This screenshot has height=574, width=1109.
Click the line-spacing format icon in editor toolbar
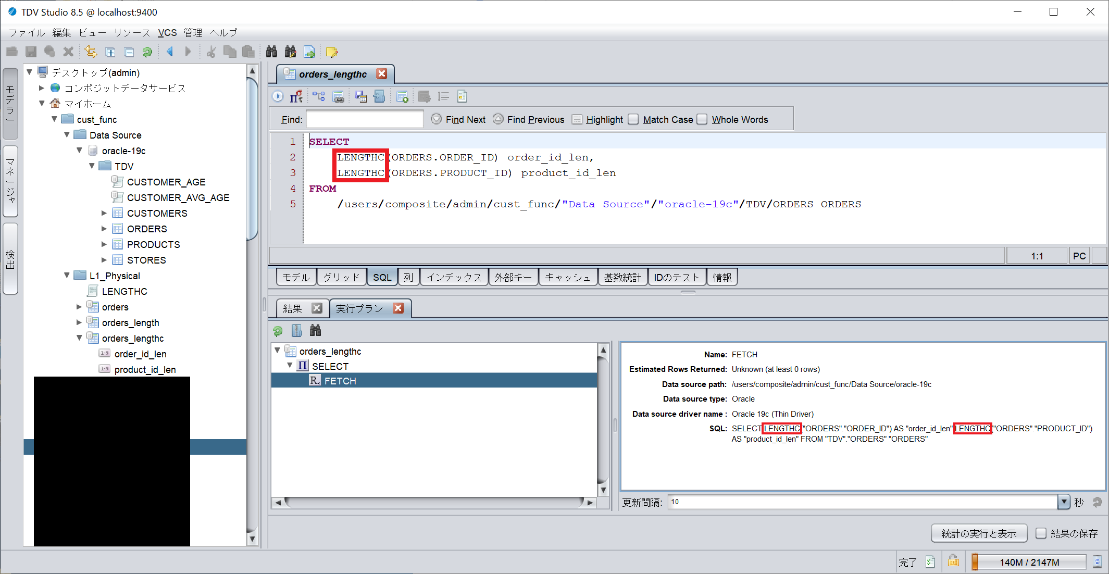443,96
